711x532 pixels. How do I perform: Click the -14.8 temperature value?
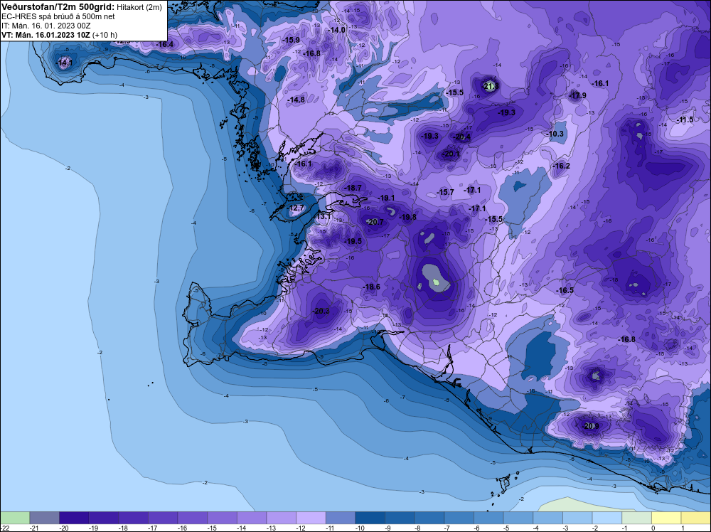[x=296, y=100]
